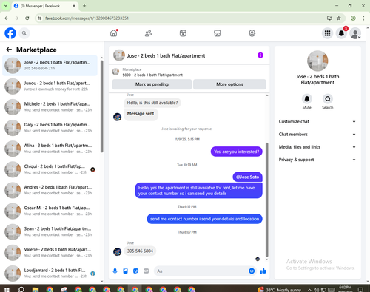Image resolution: width=370 pixels, height=292 pixels.
Task: Go back in browser history
Action: point(7,18)
